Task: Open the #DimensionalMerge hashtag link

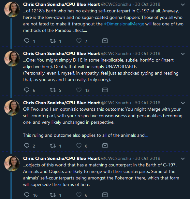Action: (124, 24)
